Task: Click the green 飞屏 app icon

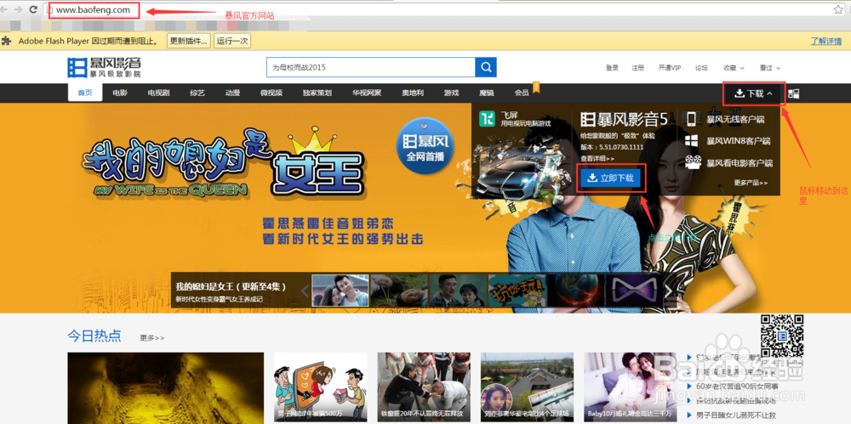Action: (487, 118)
